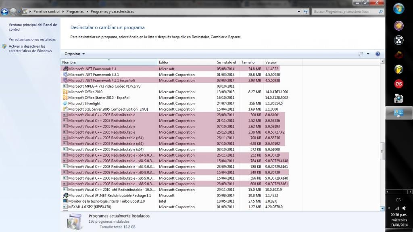The width and height of the screenshot is (413, 232).
Task: Sort by the Versión column header
Action: point(283,62)
